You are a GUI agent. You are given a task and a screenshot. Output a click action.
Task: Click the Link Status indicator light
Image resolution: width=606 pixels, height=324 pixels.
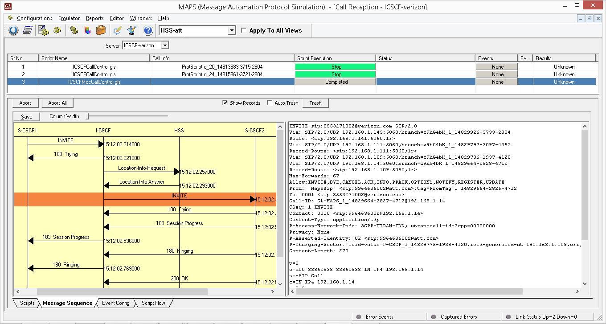(508, 317)
